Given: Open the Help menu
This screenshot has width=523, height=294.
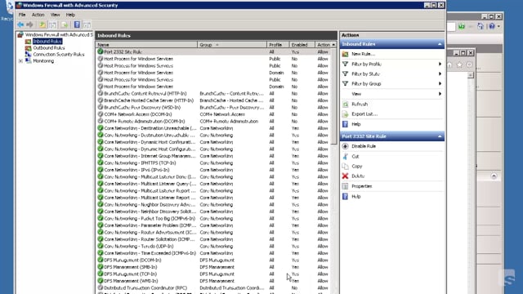Looking at the screenshot, I should (x=70, y=15).
